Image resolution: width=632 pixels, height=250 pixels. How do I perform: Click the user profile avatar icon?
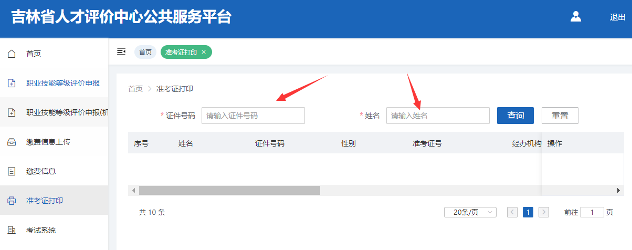coord(576,17)
